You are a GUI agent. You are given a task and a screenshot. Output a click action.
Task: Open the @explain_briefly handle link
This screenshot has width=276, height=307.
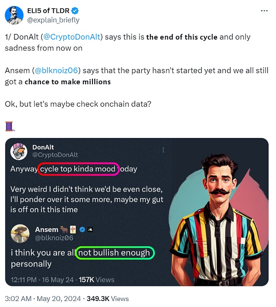click(x=53, y=20)
